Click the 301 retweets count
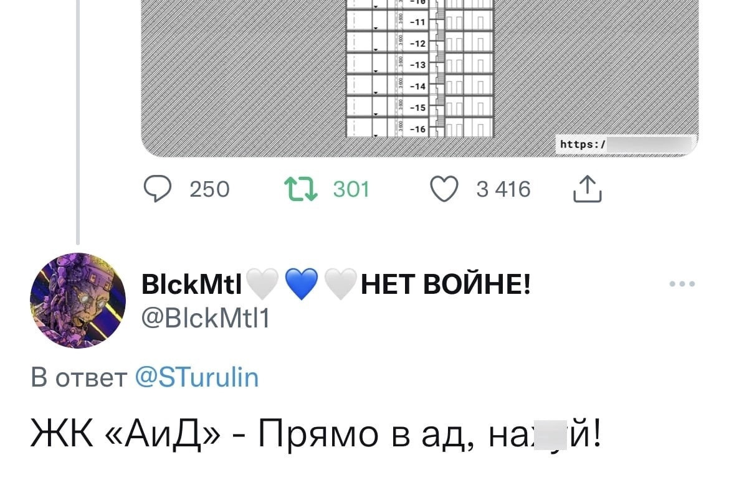The height and width of the screenshot is (503, 729). (351, 189)
